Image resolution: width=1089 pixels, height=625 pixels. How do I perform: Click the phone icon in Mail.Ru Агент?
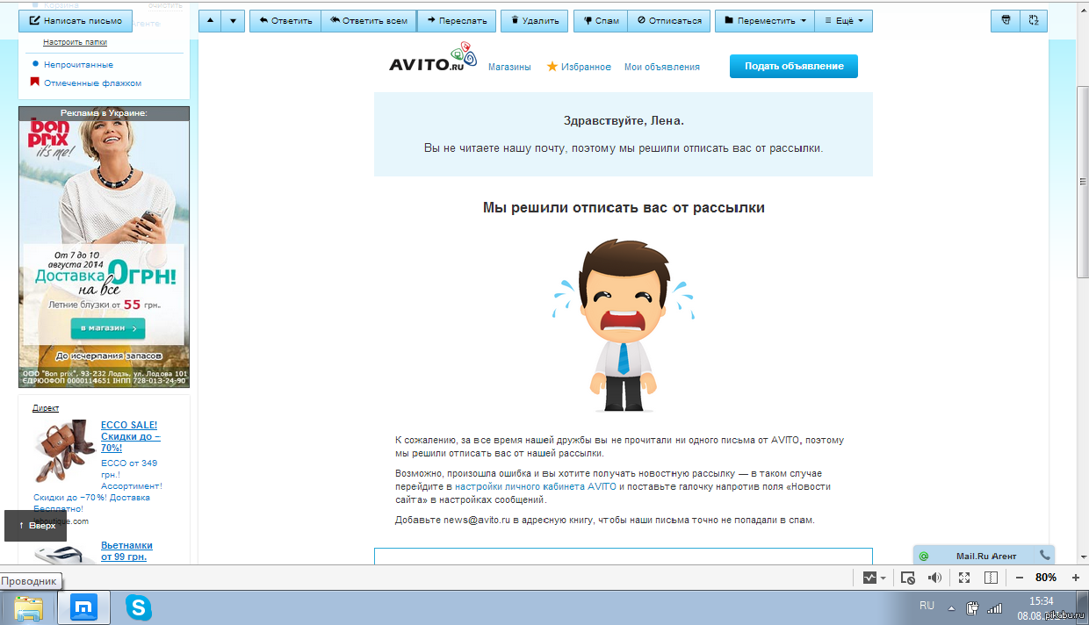click(x=1044, y=555)
